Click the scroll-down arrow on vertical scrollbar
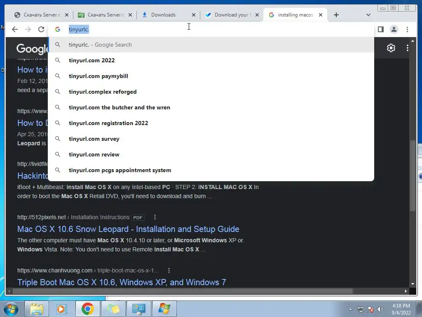This screenshot has width=422, height=317. (413, 284)
